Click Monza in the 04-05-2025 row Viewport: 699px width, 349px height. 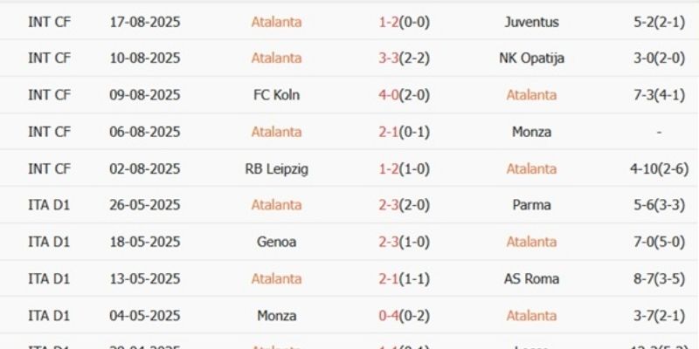(x=275, y=316)
